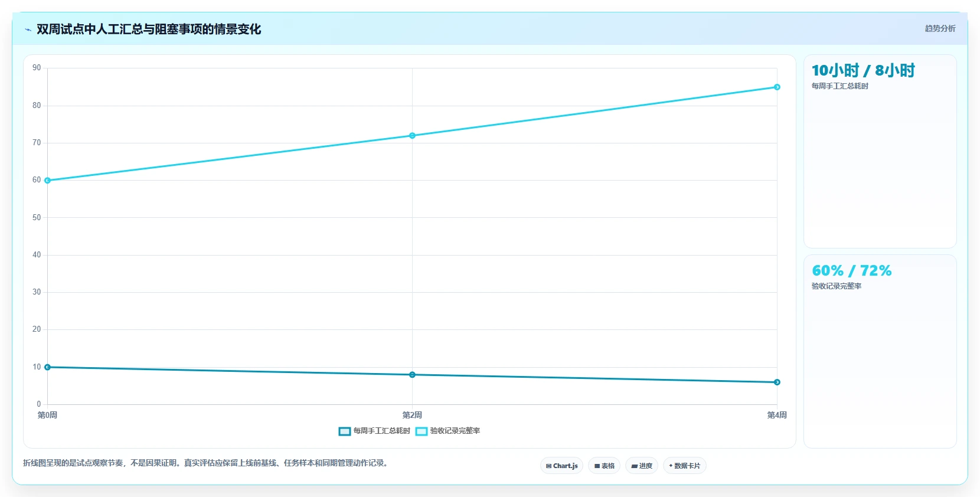
Task: Click the 验收记录完整率 data point at 第4周
Action: point(777,87)
